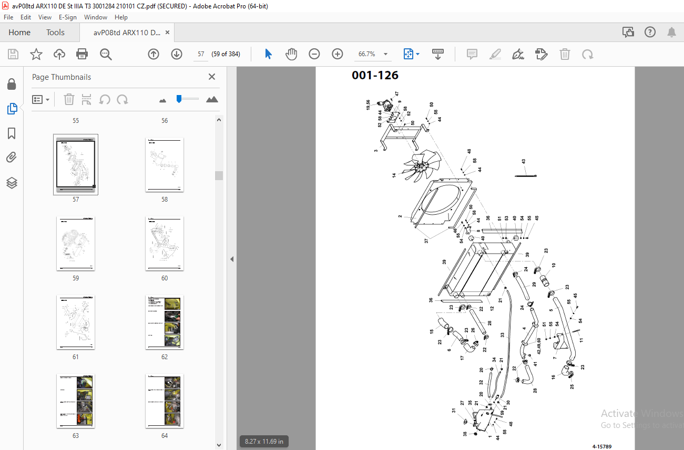Open the Page Thumbnails sidebar icon

pyautogui.click(x=12, y=109)
